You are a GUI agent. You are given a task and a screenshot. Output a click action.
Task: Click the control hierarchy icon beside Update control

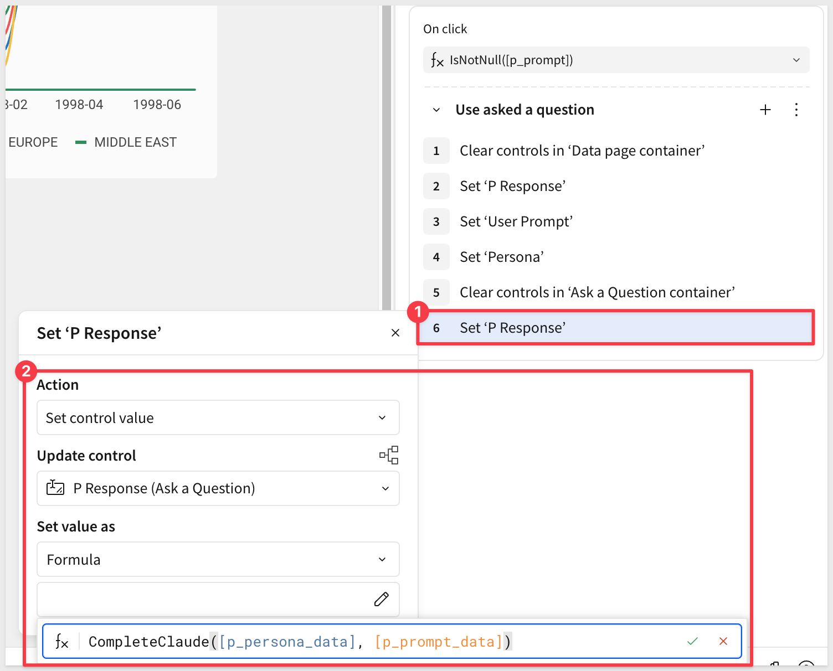pyautogui.click(x=389, y=455)
